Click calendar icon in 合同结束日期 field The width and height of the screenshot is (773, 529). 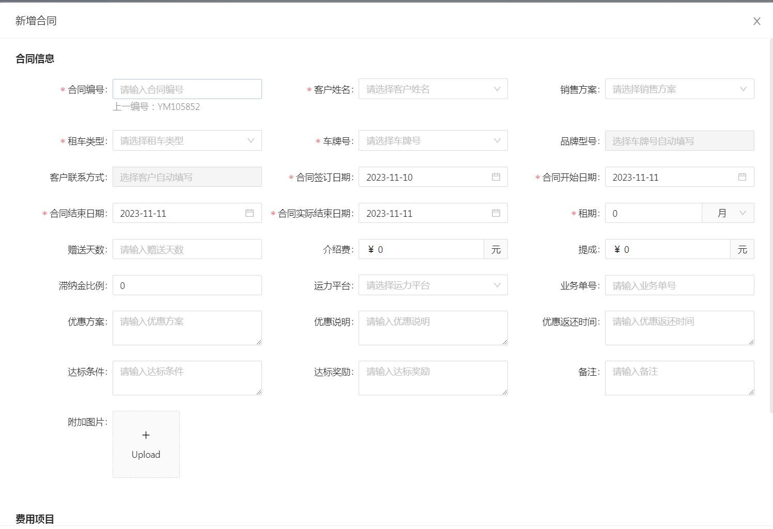tap(250, 213)
